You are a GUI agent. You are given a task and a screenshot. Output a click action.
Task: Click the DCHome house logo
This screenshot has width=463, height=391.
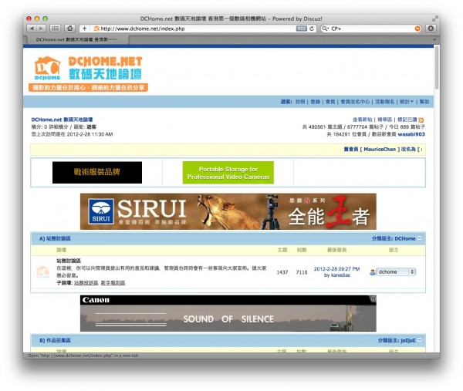coord(48,68)
